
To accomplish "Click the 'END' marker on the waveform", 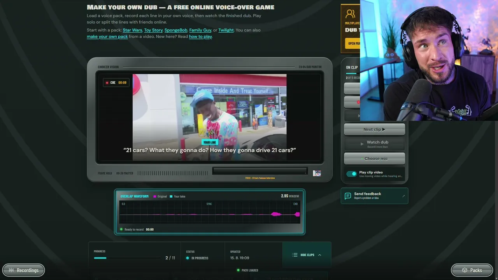I will (295, 204).
